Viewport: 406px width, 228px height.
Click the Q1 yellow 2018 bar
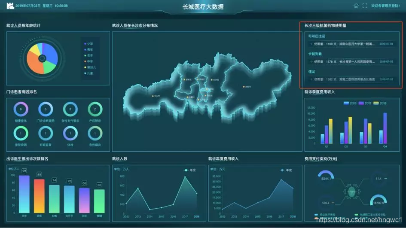(331, 131)
